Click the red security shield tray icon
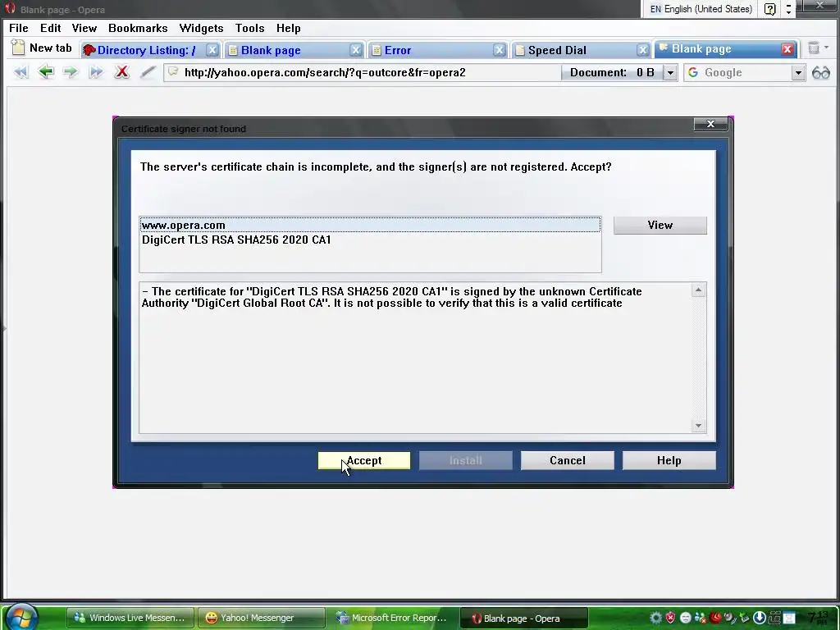The width and height of the screenshot is (840, 630). click(x=671, y=618)
